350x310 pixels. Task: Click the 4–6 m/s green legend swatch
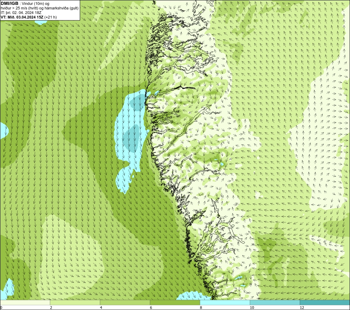[125, 302]
